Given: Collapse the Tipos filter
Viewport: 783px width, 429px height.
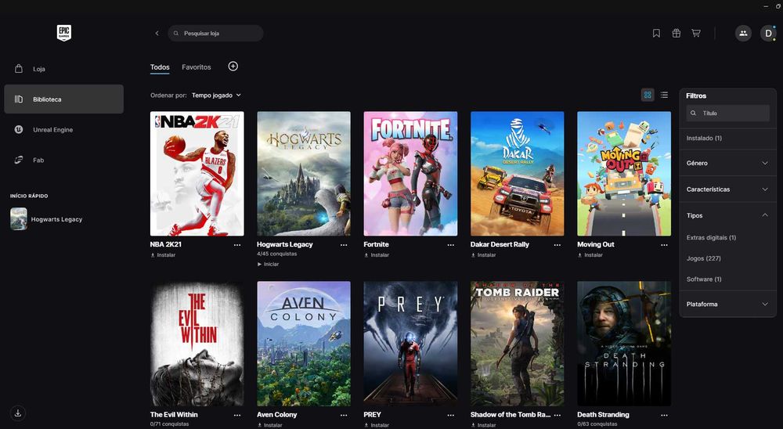Looking at the screenshot, I should 727,215.
